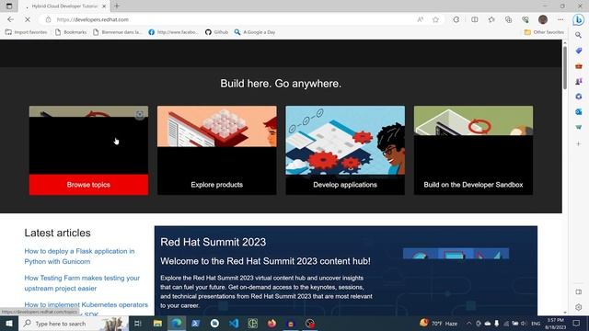589x331 pixels.
Task: Open File Explorer from the taskbar
Action: (x=157, y=324)
